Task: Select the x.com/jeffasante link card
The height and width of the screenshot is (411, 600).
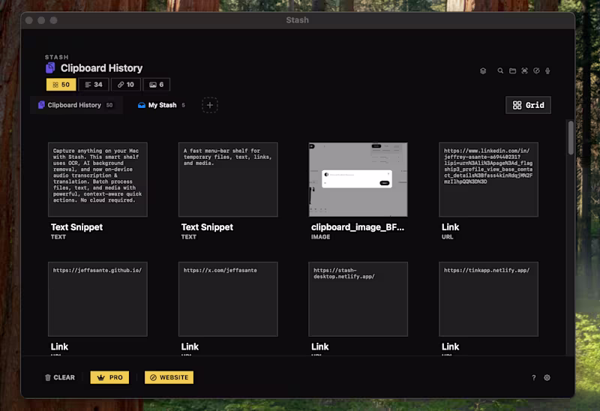Action: tap(228, 299)
